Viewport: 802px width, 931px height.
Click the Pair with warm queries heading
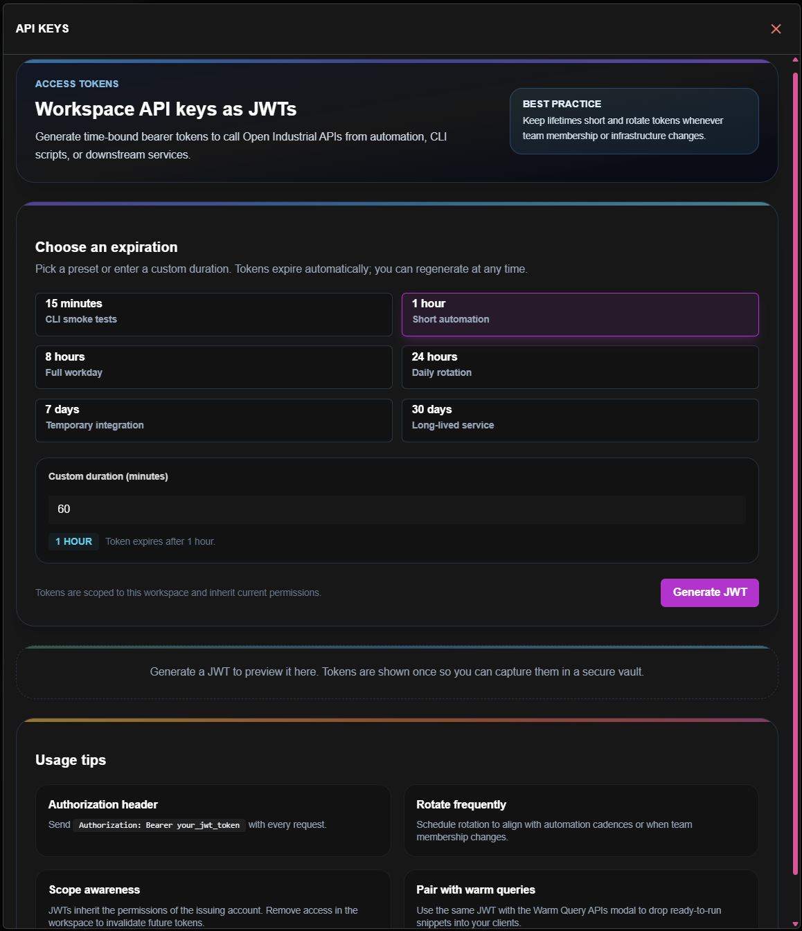point(476,889)
